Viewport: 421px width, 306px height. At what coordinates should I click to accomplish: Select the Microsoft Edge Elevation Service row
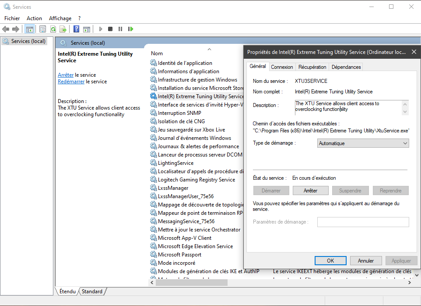(x=195, y=246)
